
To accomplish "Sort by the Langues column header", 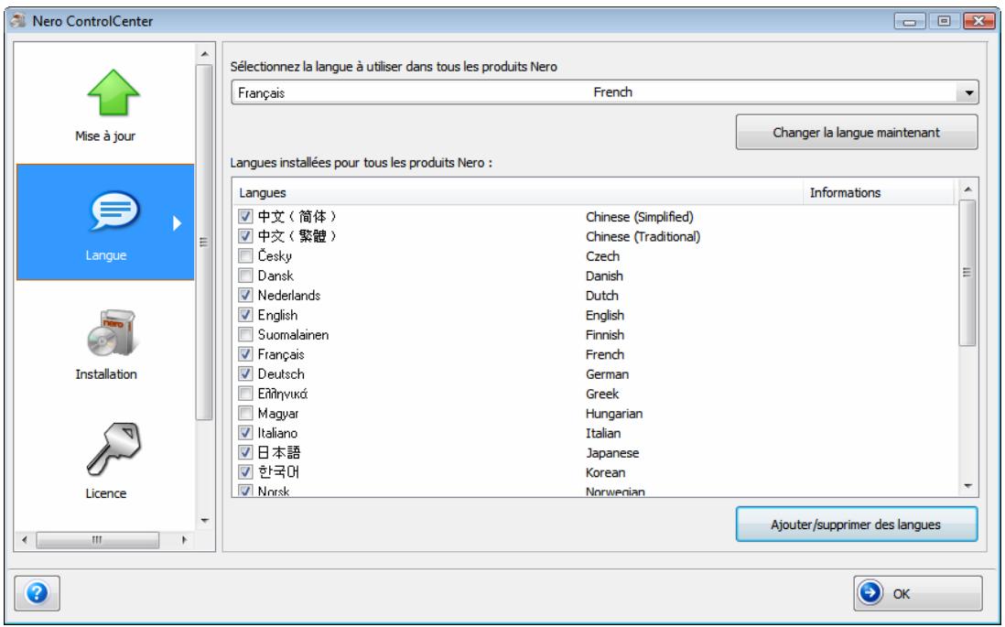I will (518, 193).
